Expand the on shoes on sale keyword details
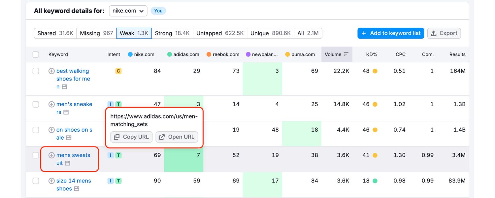Screen dimensions: 495x198 [51, 130]
